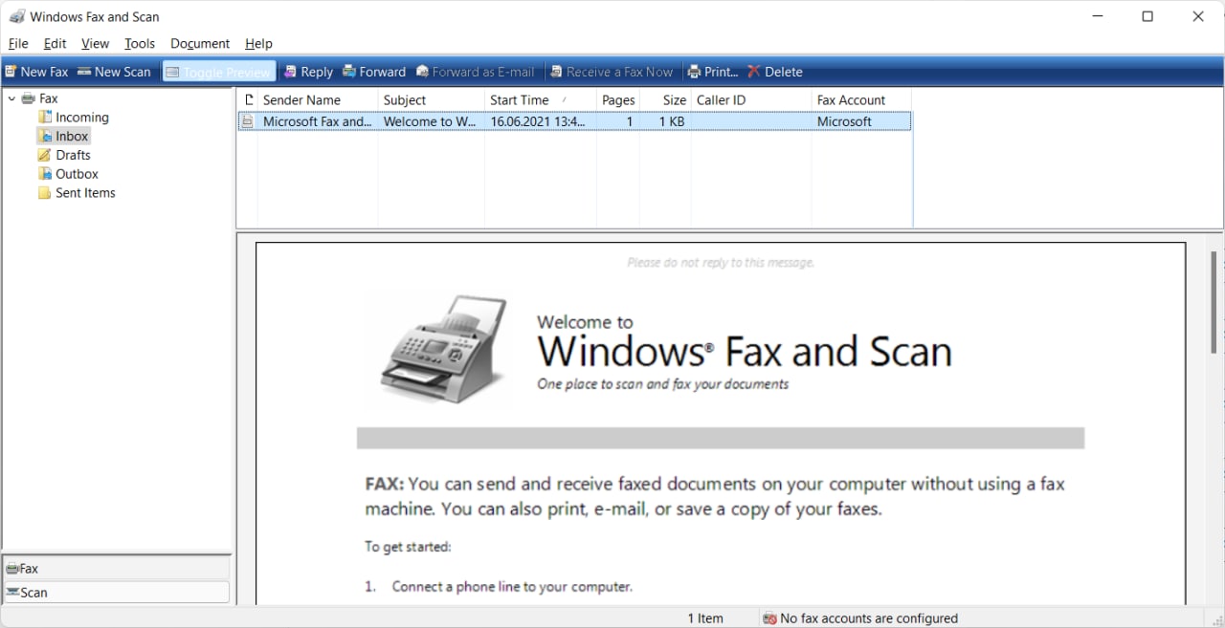Maximize the Windows Fax and Scan window
1225x628 pixels.
pos(1147,16)
